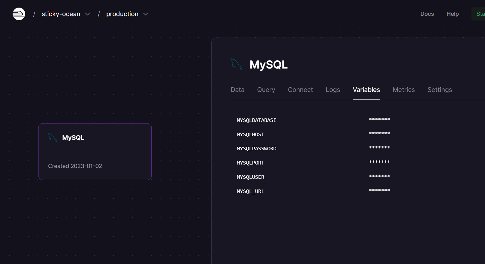Switch to the Metrics tab
The width and height of the screenshot is (485, 264).
point(404,90)
